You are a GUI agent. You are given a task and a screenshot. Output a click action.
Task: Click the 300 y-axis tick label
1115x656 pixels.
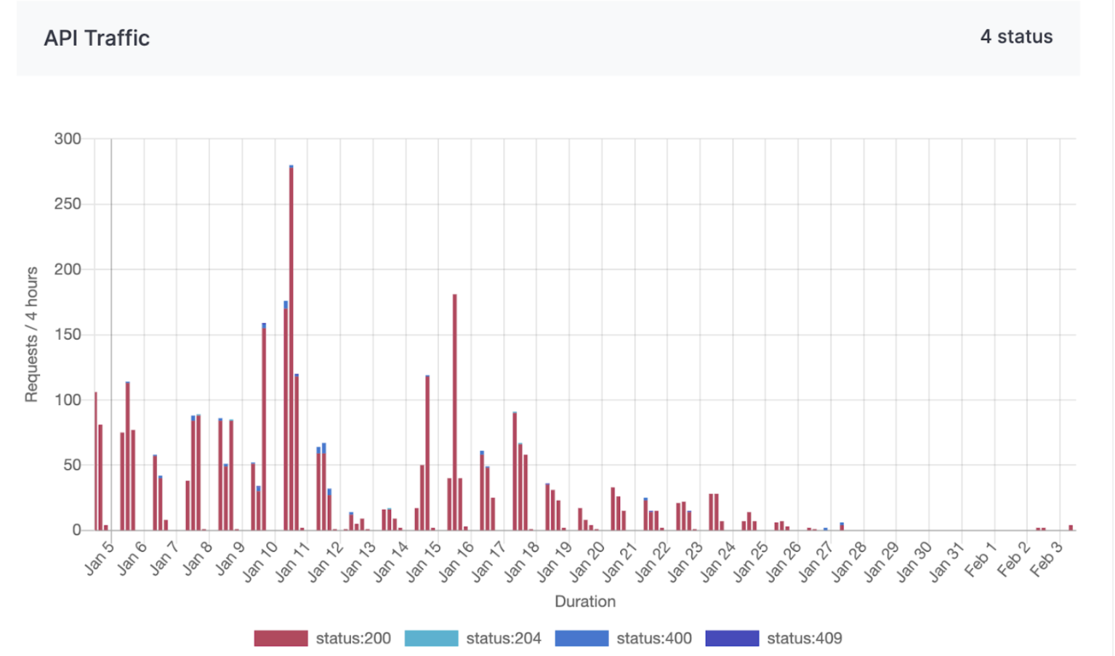pyautogui.click(x=68, y=139)
